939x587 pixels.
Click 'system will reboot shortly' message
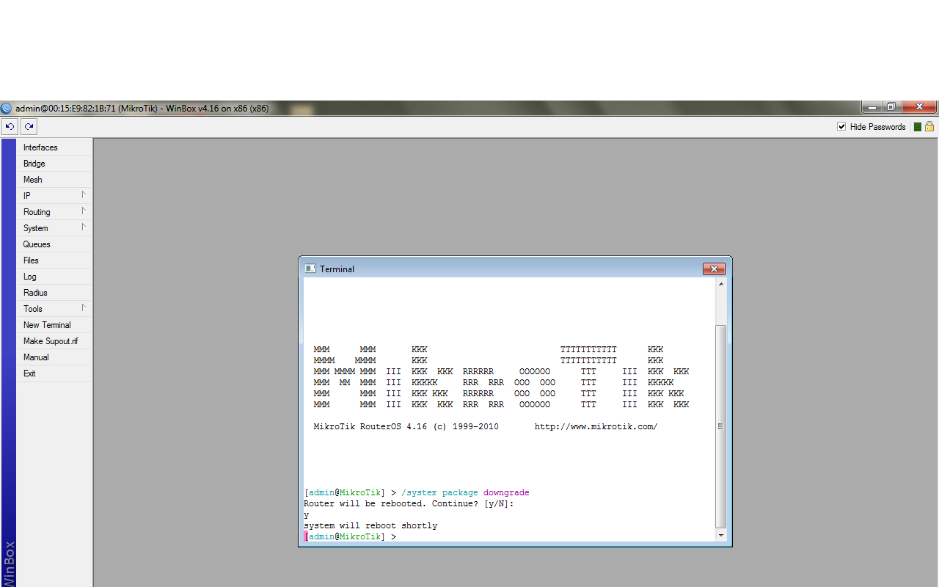(x=370, y=526)
